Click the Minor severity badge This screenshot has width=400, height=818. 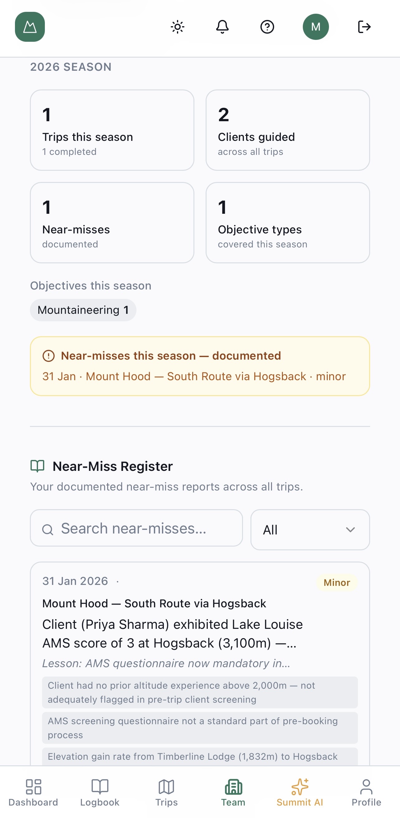(337, 583)
